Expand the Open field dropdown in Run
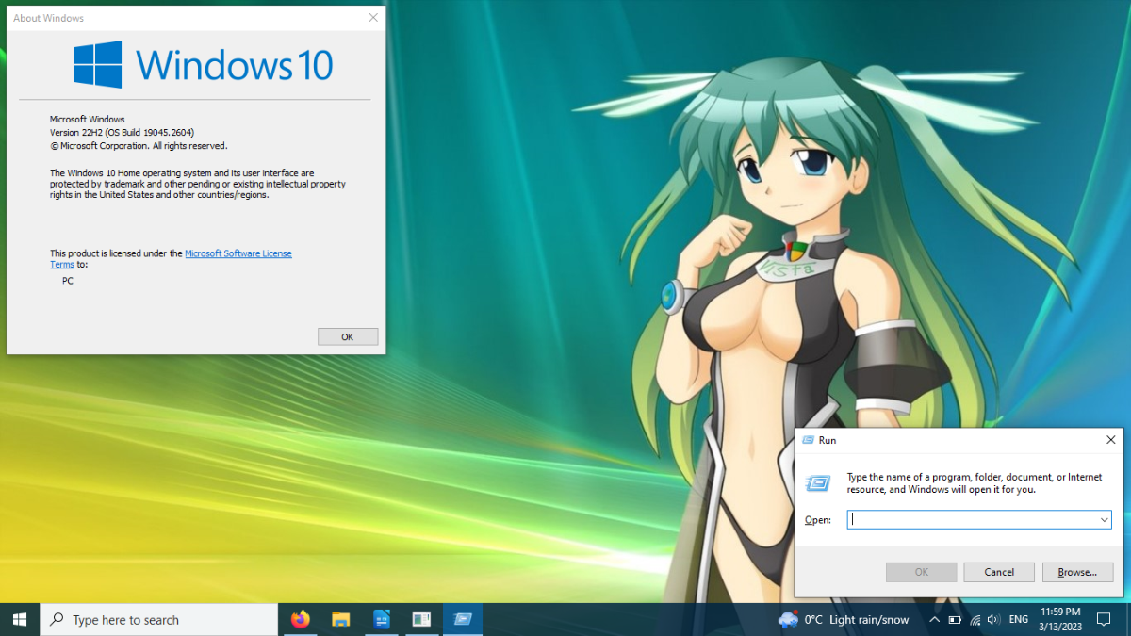 (1104, 519)
